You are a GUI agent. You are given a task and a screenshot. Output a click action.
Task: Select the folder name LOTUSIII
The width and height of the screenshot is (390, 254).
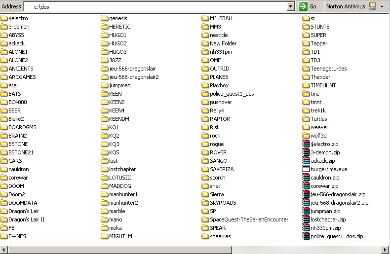(120, 178)
